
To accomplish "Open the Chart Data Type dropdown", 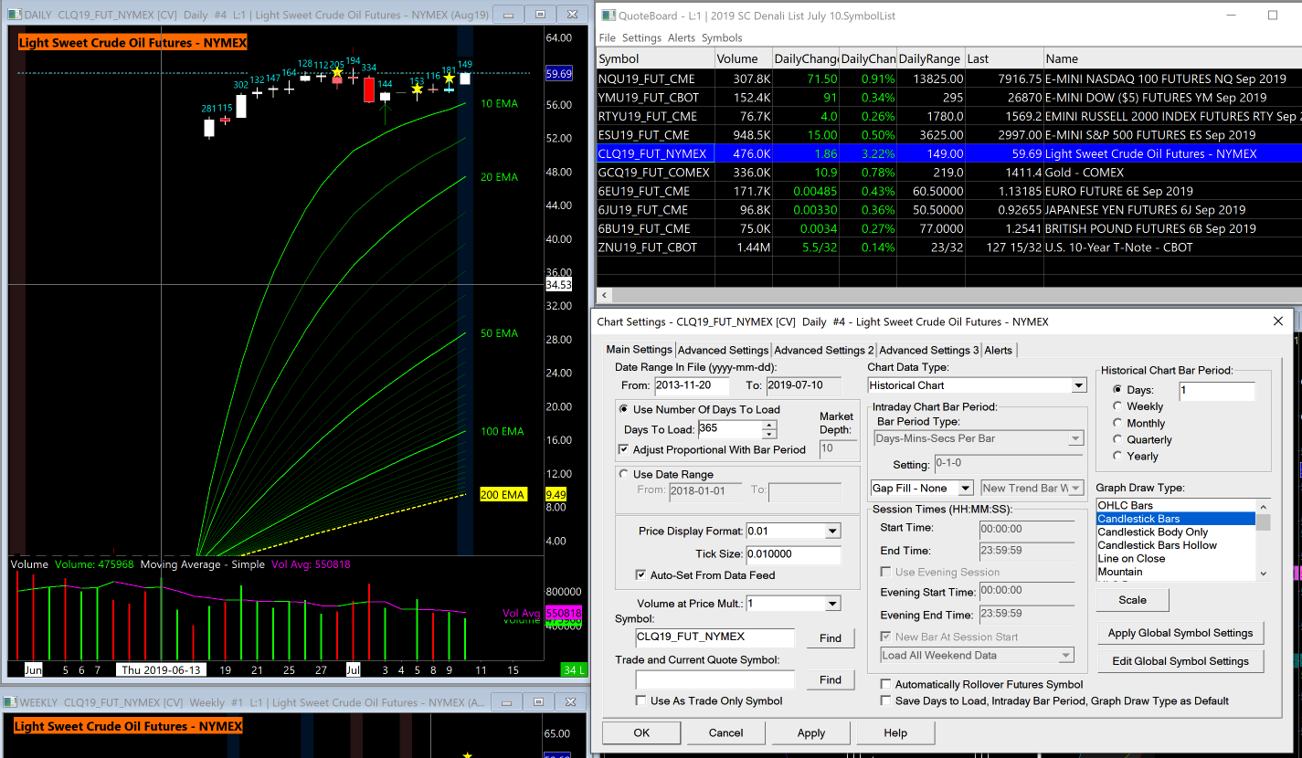I will tap(1079, 385).
